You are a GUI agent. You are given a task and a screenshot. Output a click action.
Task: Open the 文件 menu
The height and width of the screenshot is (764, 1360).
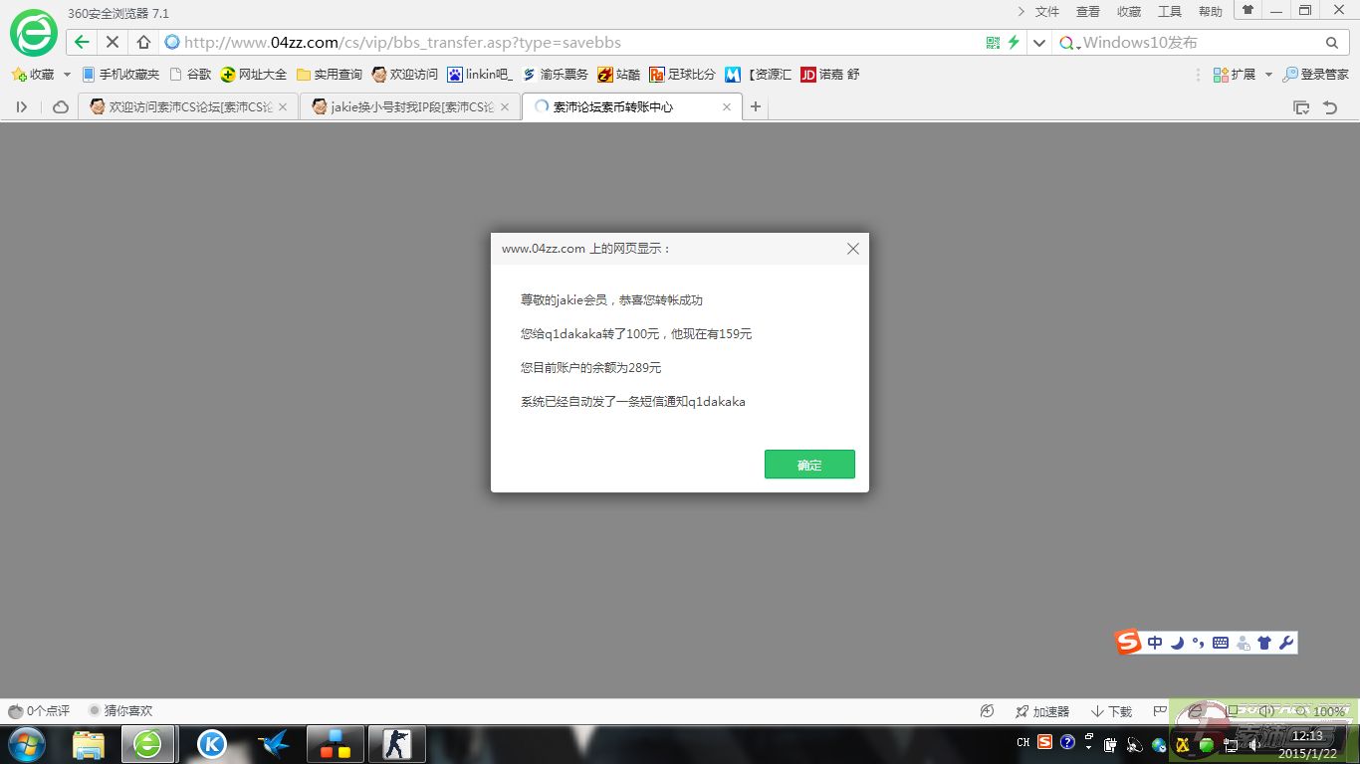click(x=1046, y=12)
